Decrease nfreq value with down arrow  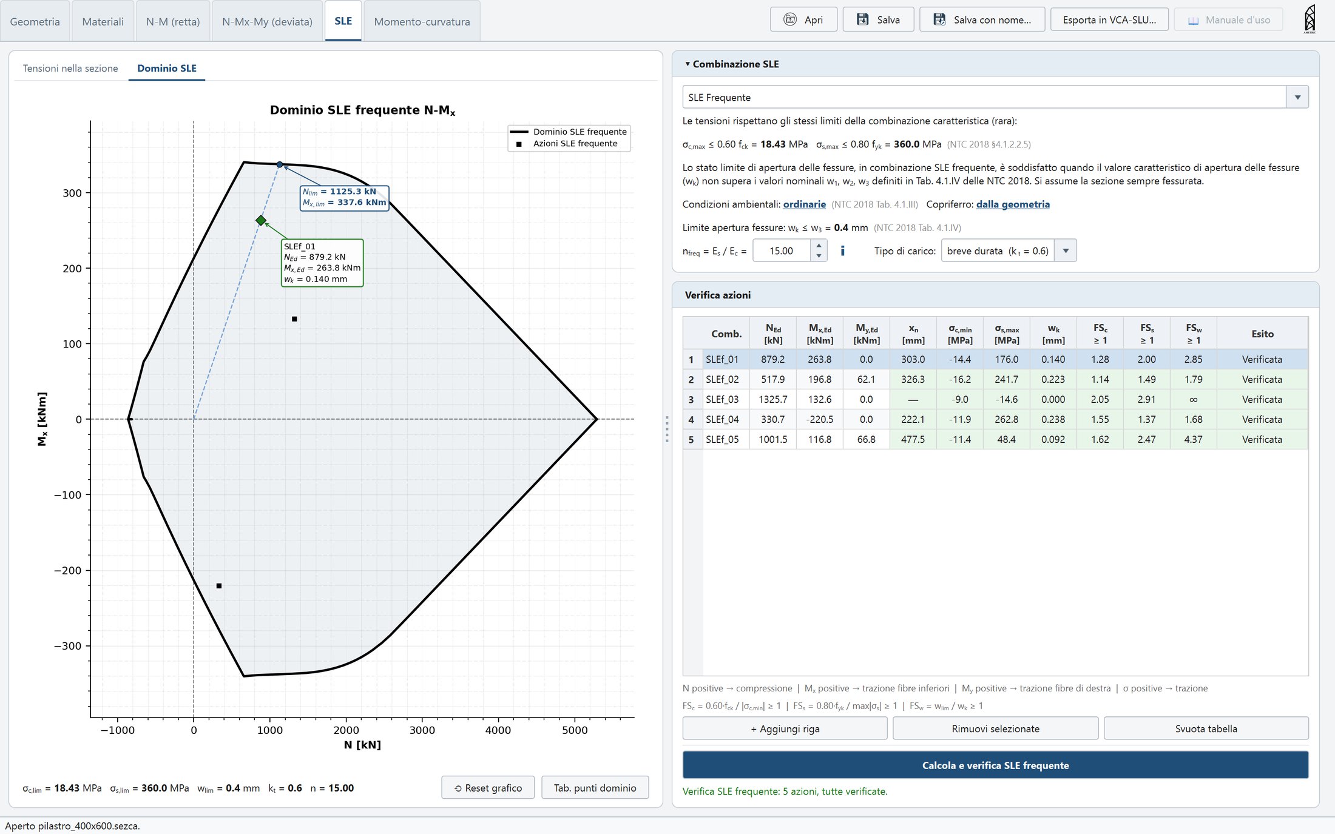pyautogui.click(x=819, y=256)
